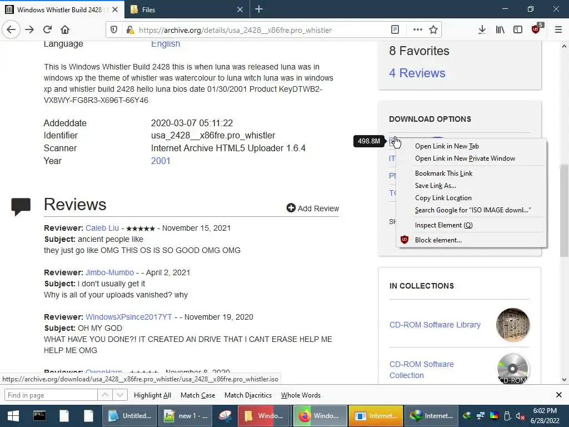Open reviewer WindowsXPsince2017YT's profile
The height and width of the screenshot is (427, 569).
pos(128,317)
